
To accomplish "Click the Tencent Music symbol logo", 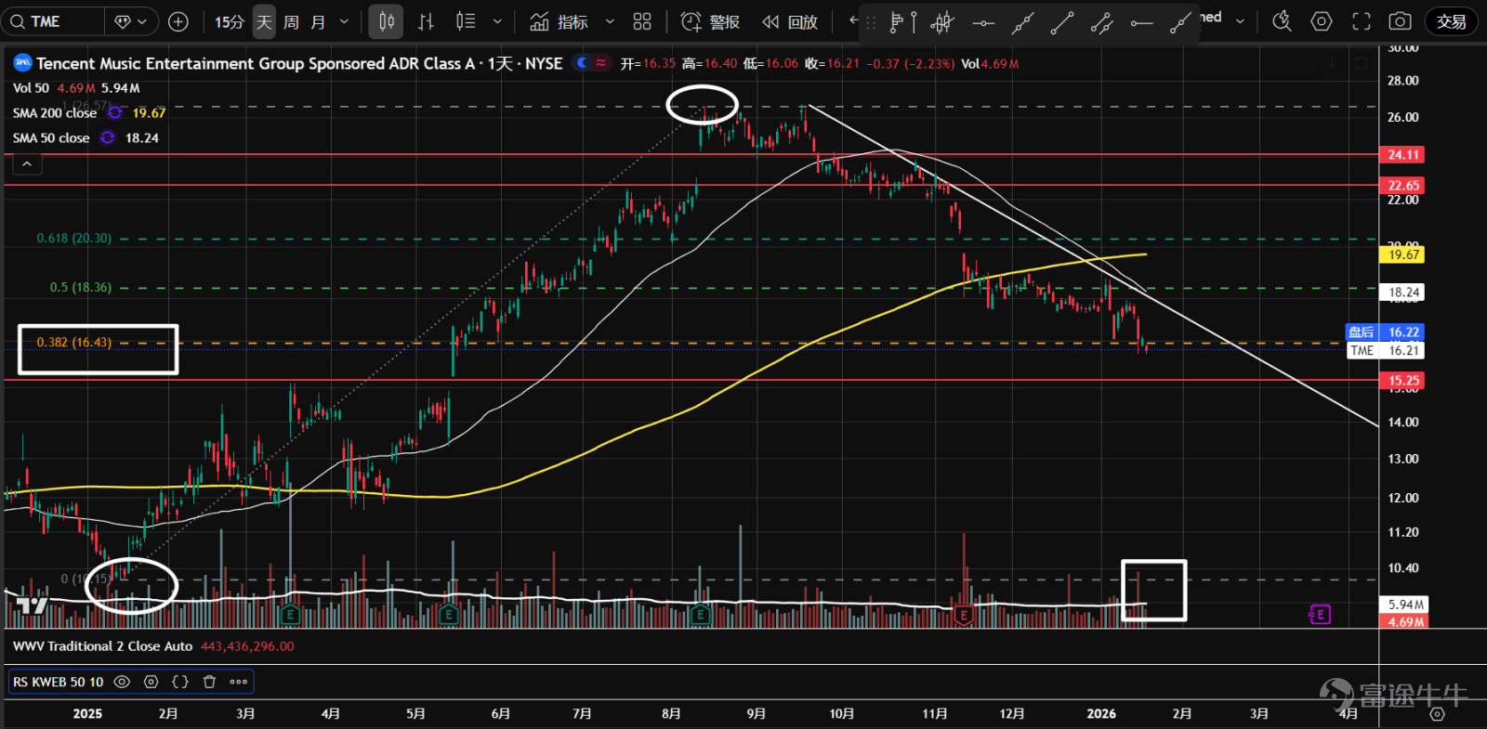I will point(22,63).
